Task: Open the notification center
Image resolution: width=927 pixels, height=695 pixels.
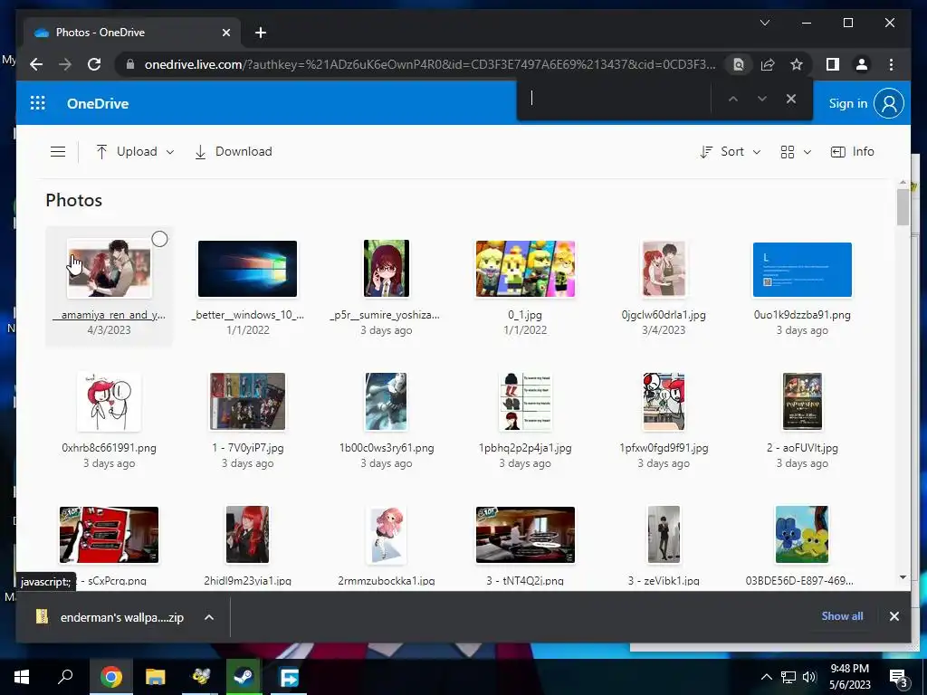Action: (899, 678)
